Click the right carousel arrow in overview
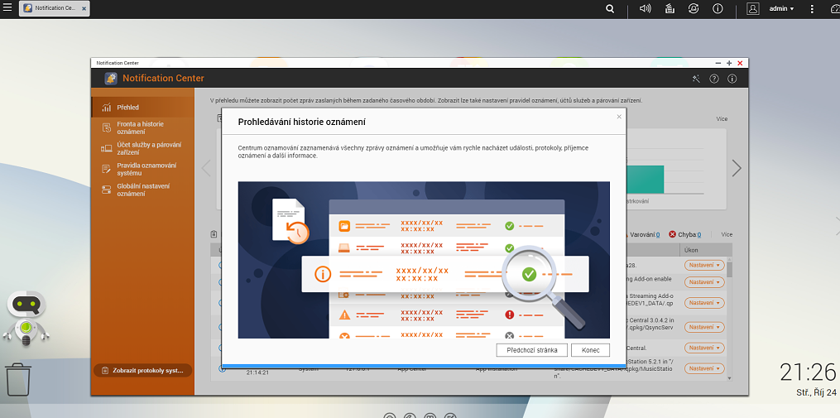Viewport: 840px width, 418px height. pyautogui.click(x=737, y=168)
